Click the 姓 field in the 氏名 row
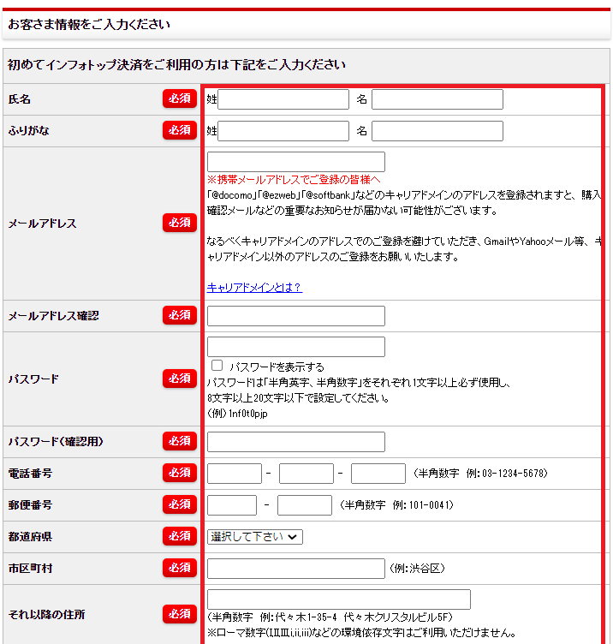 pos(283,99)
